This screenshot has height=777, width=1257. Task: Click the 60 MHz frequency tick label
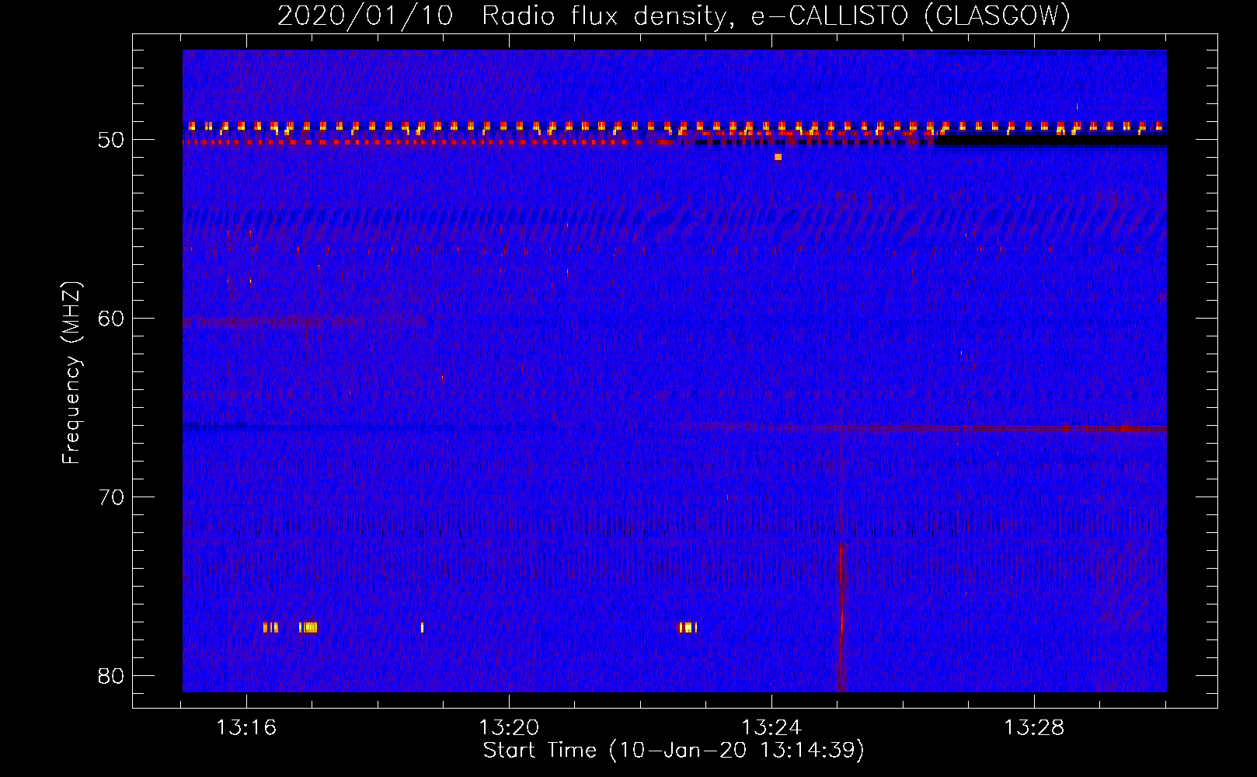coord(111,319)
